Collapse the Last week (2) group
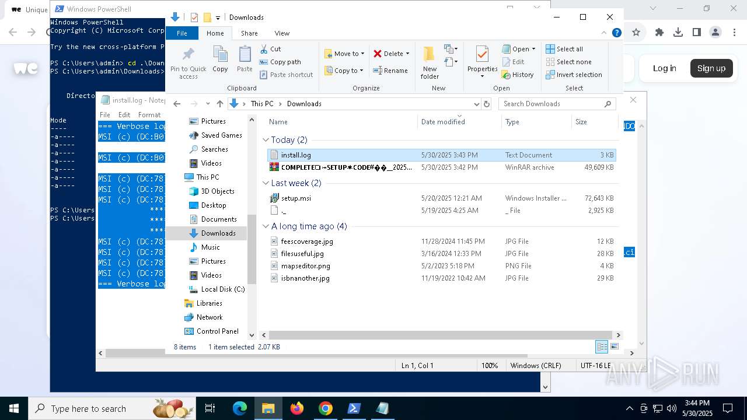Screen dimensions: 747x420 (x=266, y=183)
